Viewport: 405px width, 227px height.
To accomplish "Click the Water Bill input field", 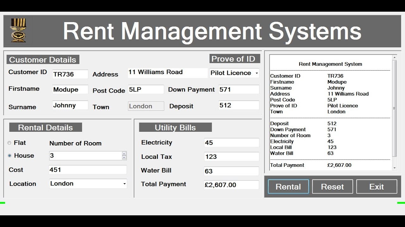I will pyautogui.click(x=232, y=171).
